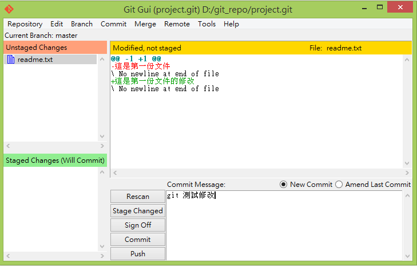This screenshot has height=266, width=417.
Task: Click the down arrow of Unstaged Changes scrollbar
Action: 102,136
